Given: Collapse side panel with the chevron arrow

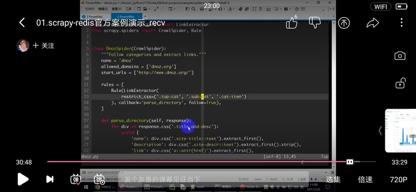Looking at the screenshot, I should pyautogui.click(x=380, y=131).
